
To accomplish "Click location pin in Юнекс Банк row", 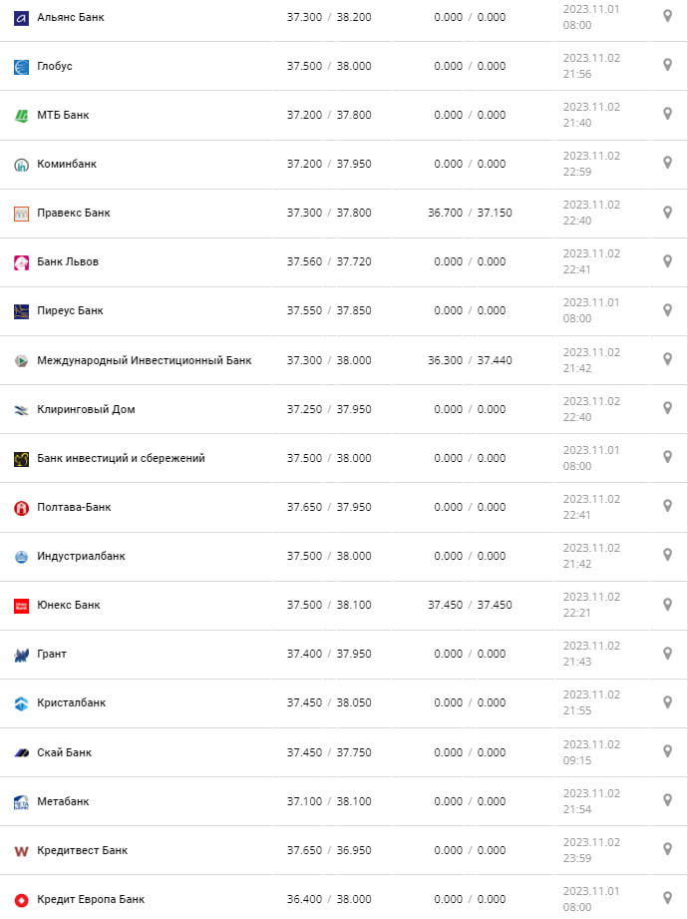I will point(668,604).
